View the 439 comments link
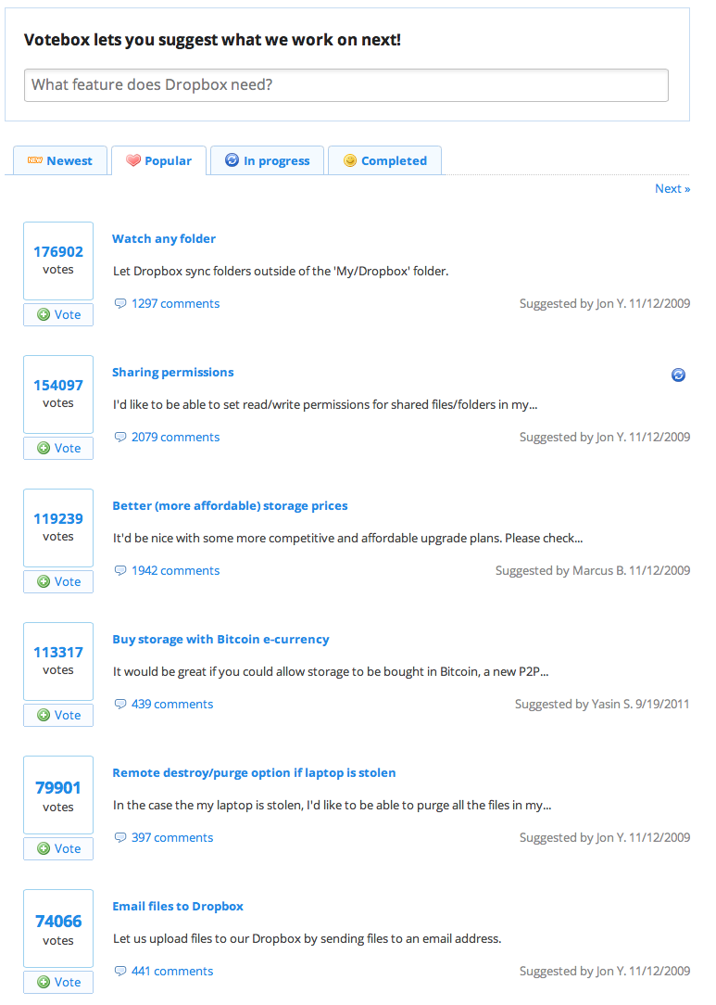The height and width of the screenshot is (1005, 716). pyautogui.click(x=172, y=704)
